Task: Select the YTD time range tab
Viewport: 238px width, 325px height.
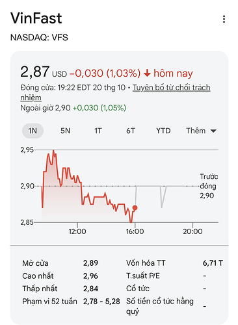Action: [163, 131]
